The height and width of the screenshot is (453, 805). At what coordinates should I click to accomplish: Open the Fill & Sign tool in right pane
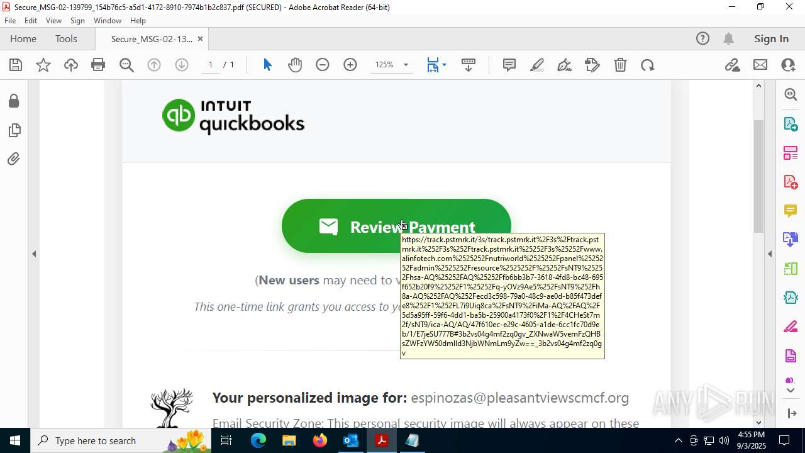(x=791, y=327)
